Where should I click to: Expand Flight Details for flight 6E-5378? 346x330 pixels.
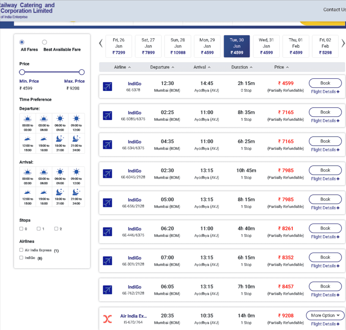click(325, 92)
